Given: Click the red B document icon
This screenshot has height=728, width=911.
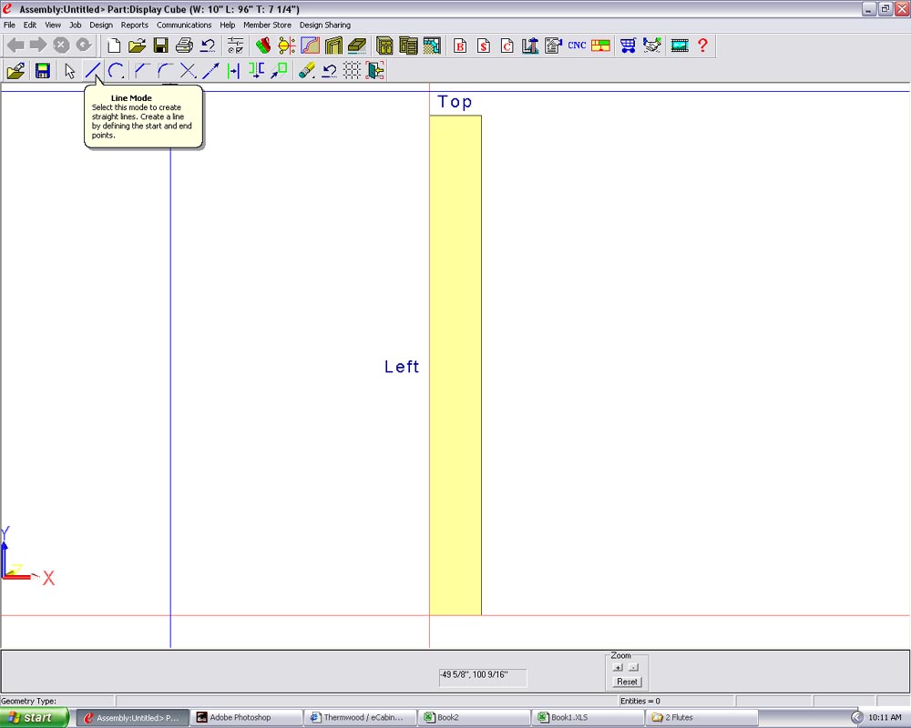Looking at the screenshot, I should 460,45.
